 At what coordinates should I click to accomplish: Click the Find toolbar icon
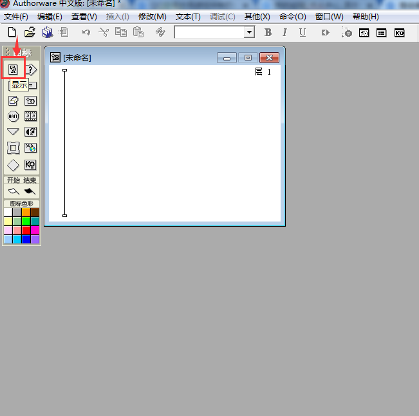click(x=160, y=32)
